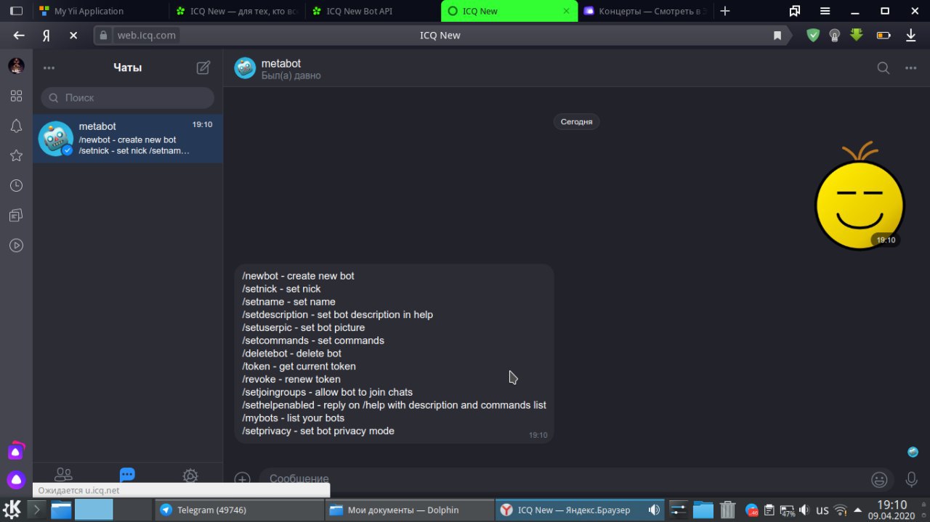Image resolution: width=930 pixels, height=522 pixels.
Task: Open the Wi-Fi network tray icon
Action: coord(841,510)
